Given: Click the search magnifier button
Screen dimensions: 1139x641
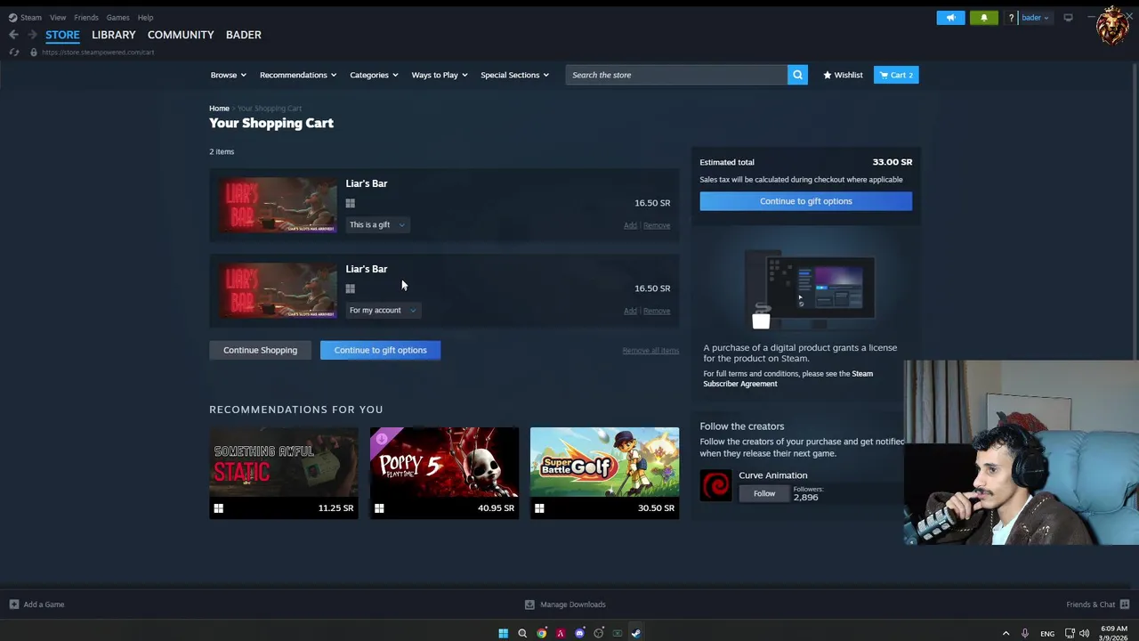Looking at the screenshot, I should (x=797, y=75).
